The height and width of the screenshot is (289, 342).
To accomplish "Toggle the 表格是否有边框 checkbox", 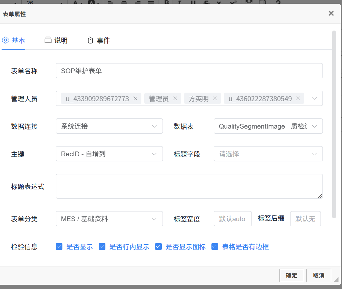I will tap(215, 247).
